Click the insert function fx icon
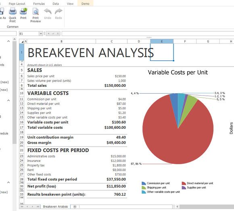The width and height of the screenshot is (234, 211). (x=58, y=34)
